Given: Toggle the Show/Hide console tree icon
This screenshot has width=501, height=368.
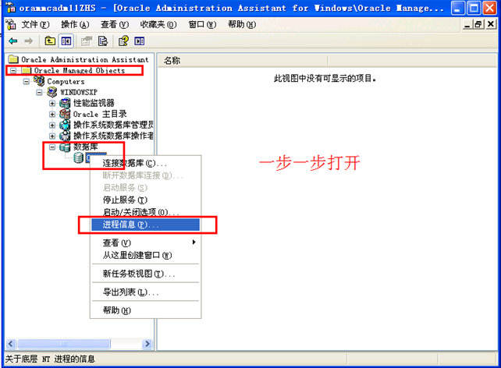Looking at the screenshot, I should click(x=66, y=41).
